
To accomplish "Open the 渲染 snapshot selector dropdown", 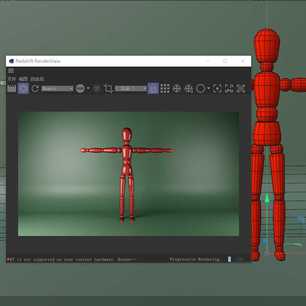I will pos(131,88).
